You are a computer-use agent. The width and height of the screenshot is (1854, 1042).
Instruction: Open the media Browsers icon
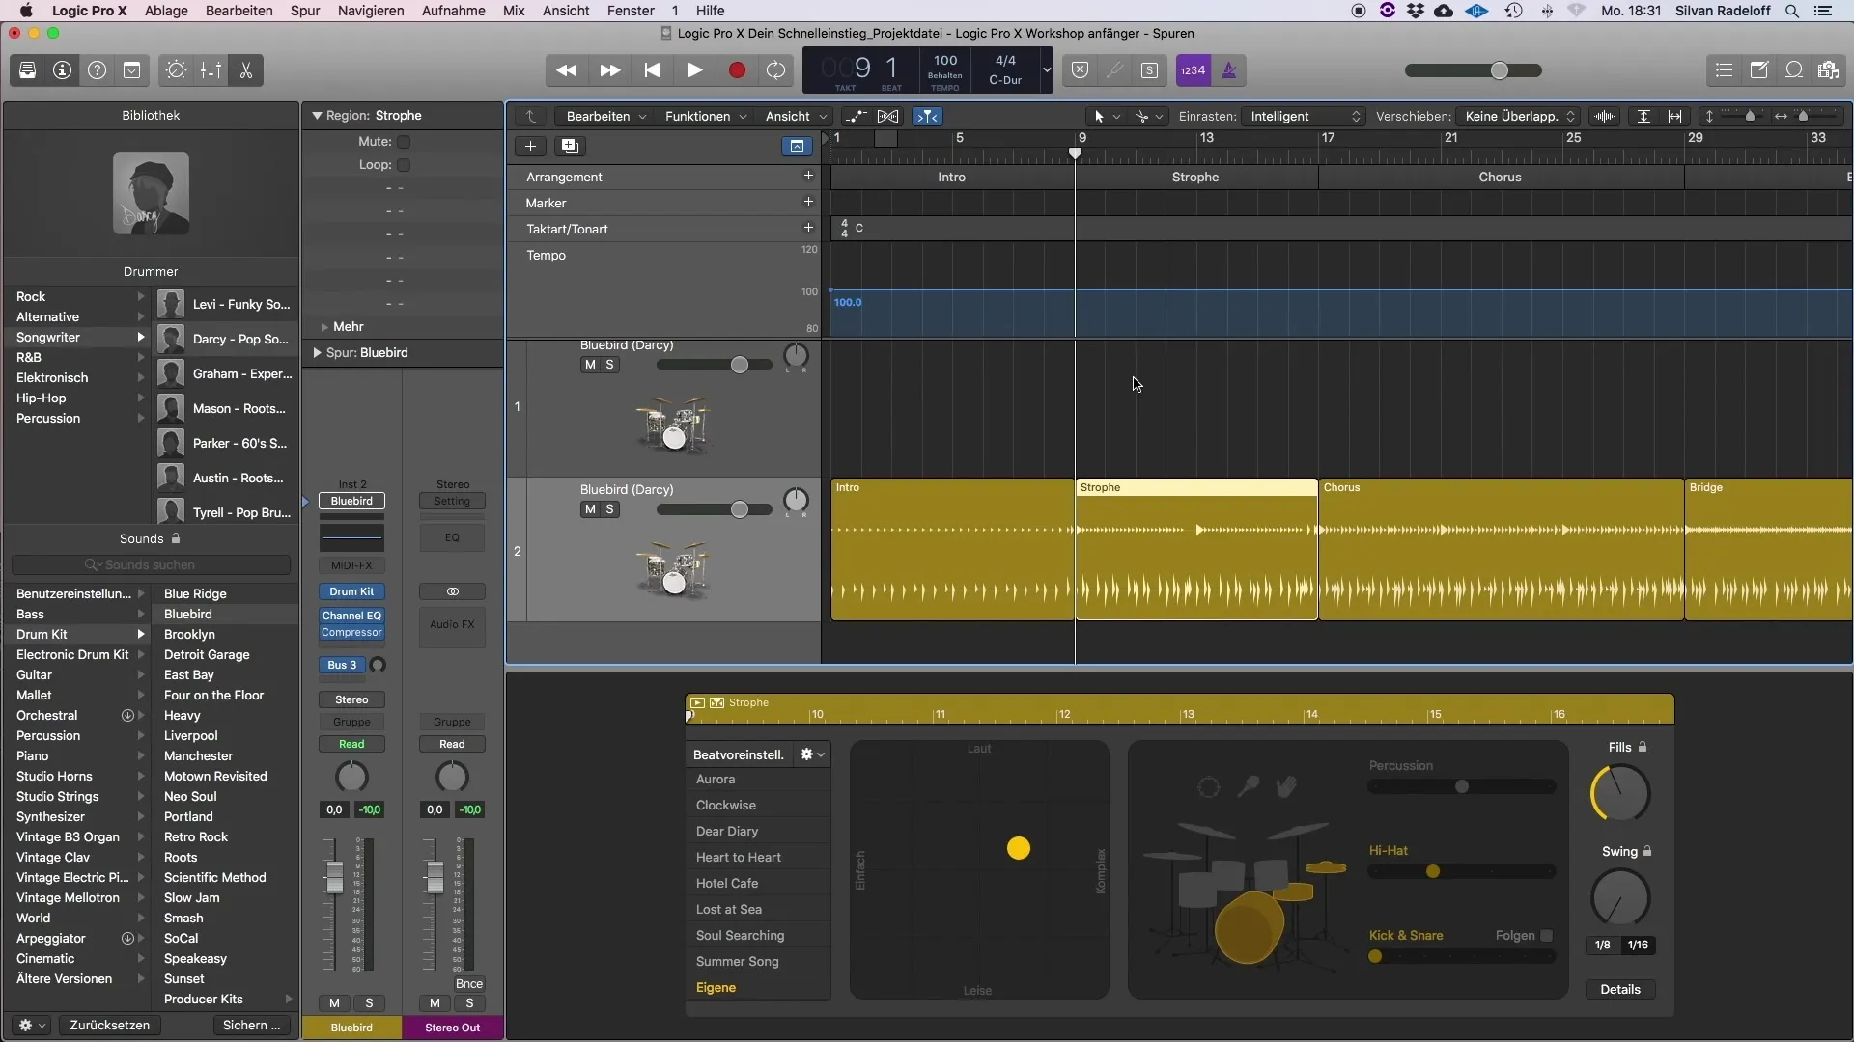1828,70
